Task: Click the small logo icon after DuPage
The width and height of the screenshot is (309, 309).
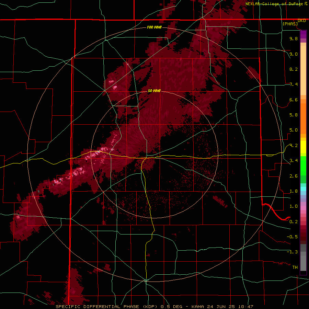Action: tap(306, 3)
